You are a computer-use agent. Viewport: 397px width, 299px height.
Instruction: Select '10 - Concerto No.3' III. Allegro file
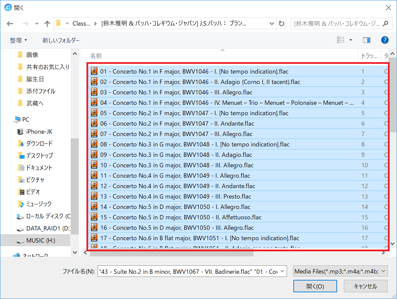238,165
